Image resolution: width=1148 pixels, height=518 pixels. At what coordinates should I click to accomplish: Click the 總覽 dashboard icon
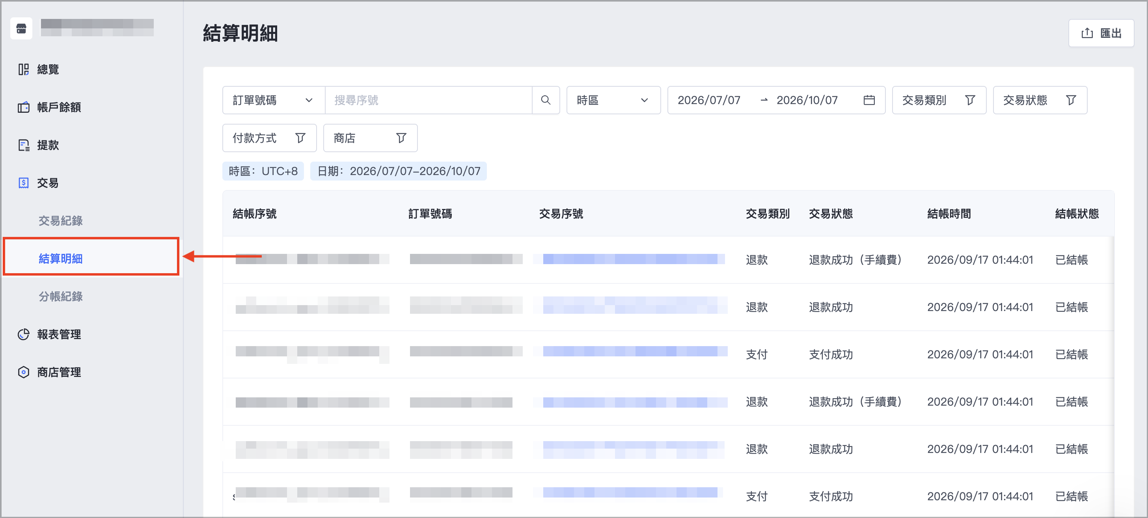[24, 69]
